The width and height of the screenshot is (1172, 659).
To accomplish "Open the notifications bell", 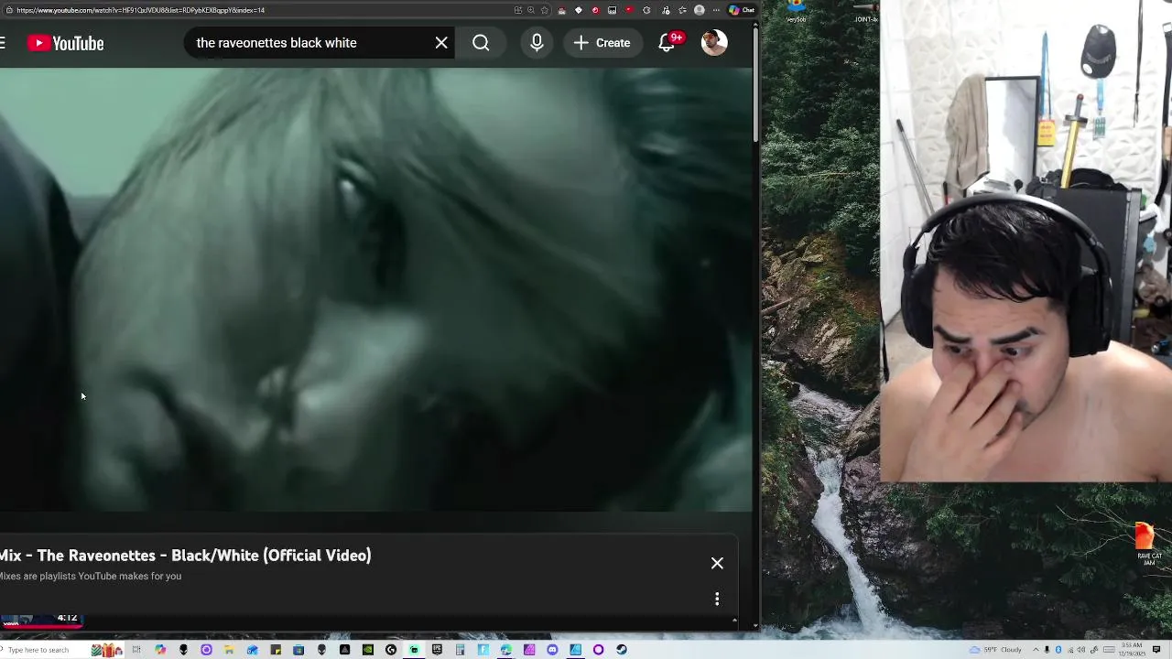I will pyautogui.click(x=667, y=43).
